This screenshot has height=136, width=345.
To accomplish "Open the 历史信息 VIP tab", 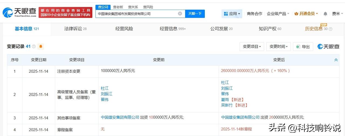I will [x=316, y=29].
